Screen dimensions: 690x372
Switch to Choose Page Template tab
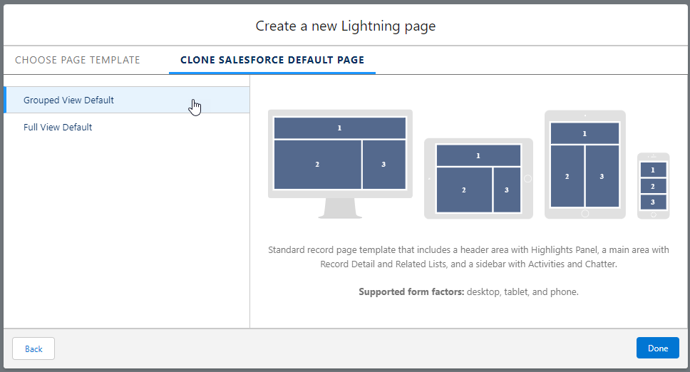tap(78, 60)
